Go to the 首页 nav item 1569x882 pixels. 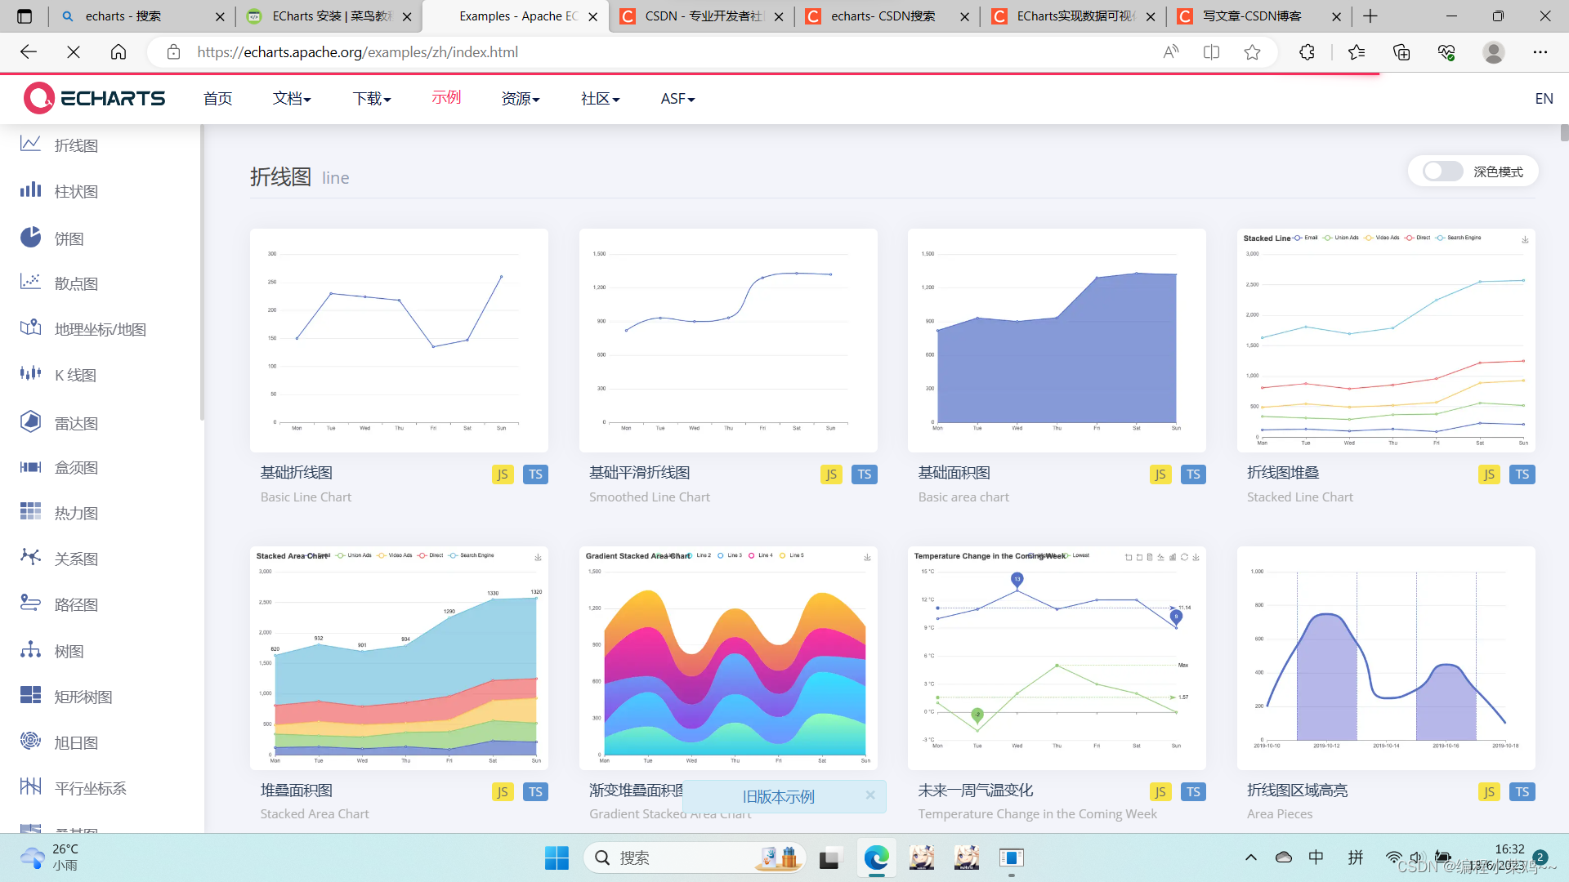[217, 99]
